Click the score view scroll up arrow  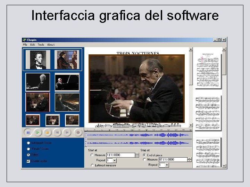click(x=191, y=49)
